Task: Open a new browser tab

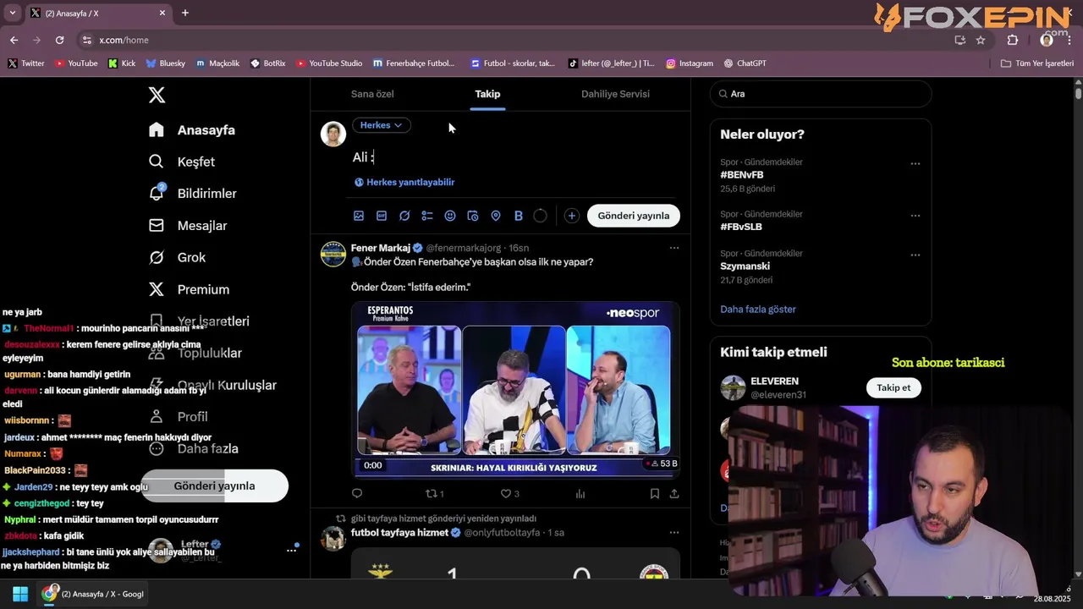Action: (x=185, y=13)
